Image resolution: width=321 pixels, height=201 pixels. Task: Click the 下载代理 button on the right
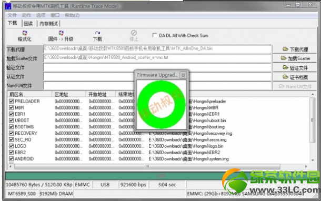(295, 49)
